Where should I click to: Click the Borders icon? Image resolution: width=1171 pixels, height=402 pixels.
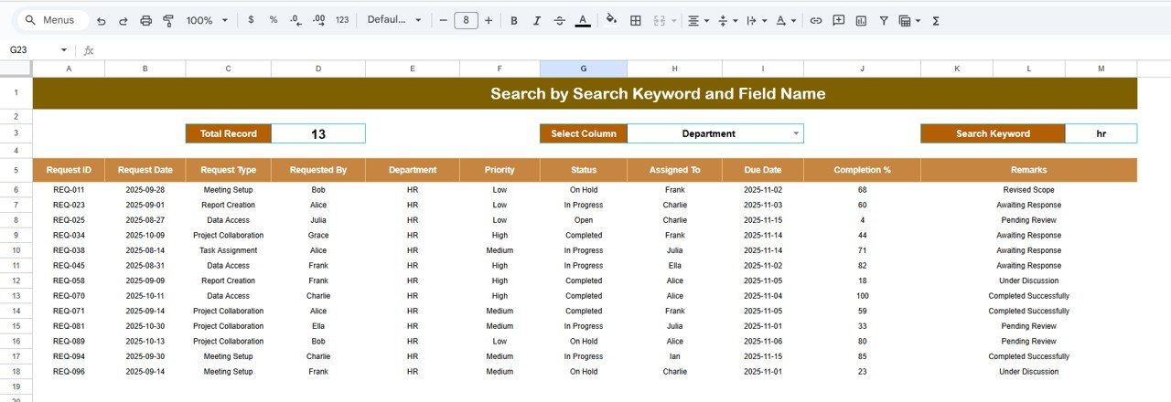coord(636,20)
